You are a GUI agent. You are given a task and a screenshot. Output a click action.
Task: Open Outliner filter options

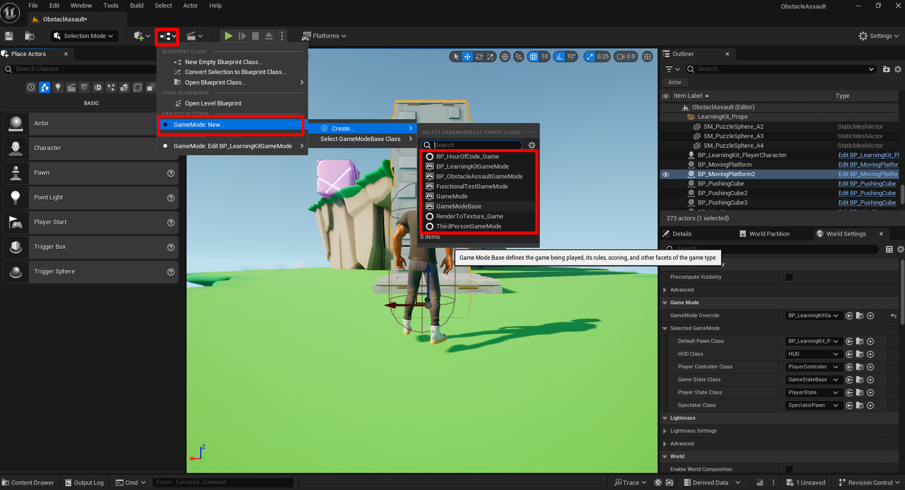point(672,69)
